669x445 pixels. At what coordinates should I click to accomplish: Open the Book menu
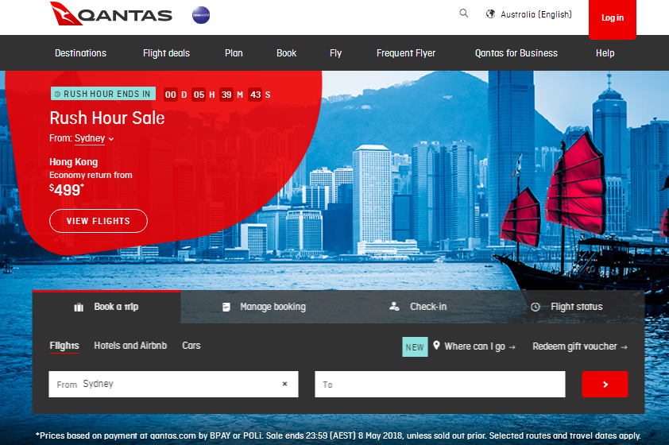(x=286, y=53)
